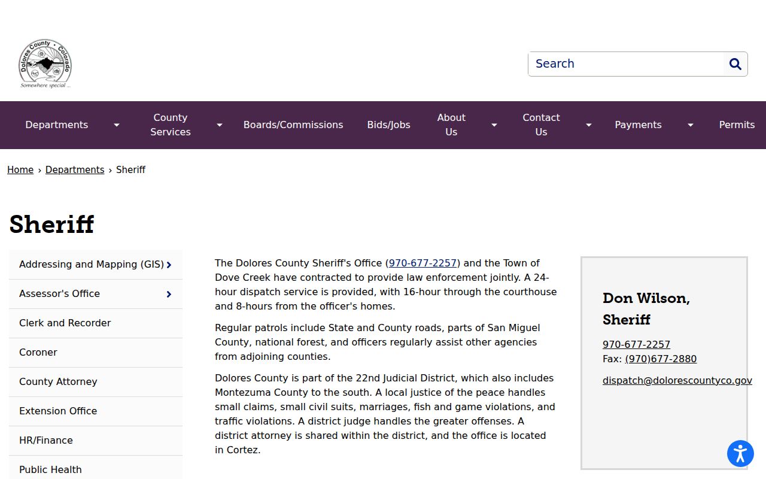Open the Contact Us menu item
766x479 pixels.
(x=541, y=125)
